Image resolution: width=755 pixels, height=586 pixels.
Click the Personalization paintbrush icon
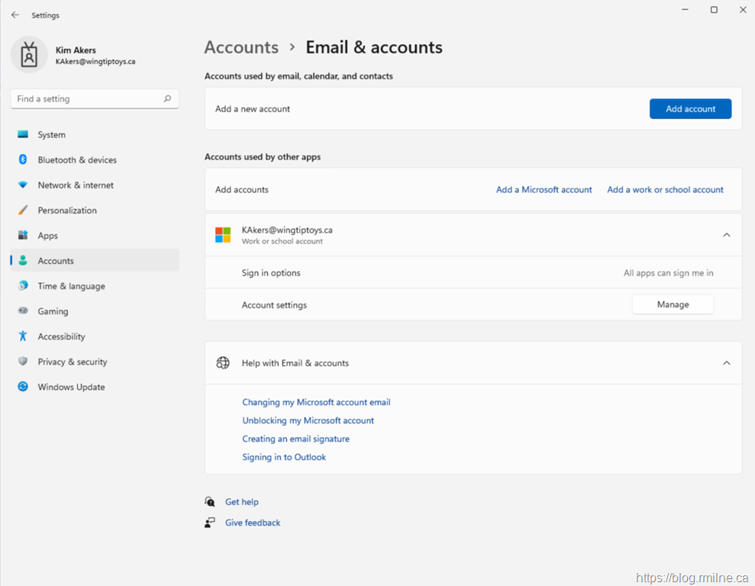coord(23,211)
